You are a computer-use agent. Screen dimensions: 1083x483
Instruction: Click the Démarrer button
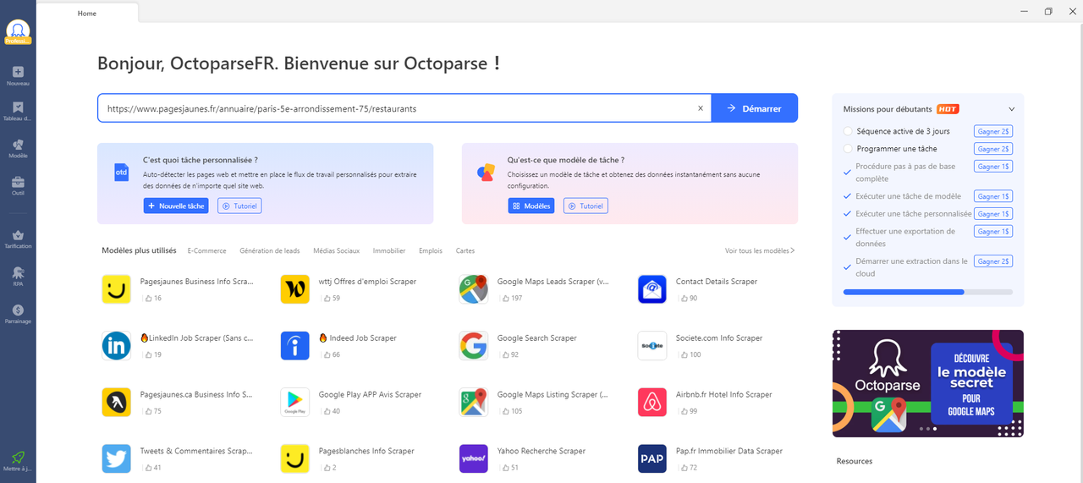click(754, 108)
